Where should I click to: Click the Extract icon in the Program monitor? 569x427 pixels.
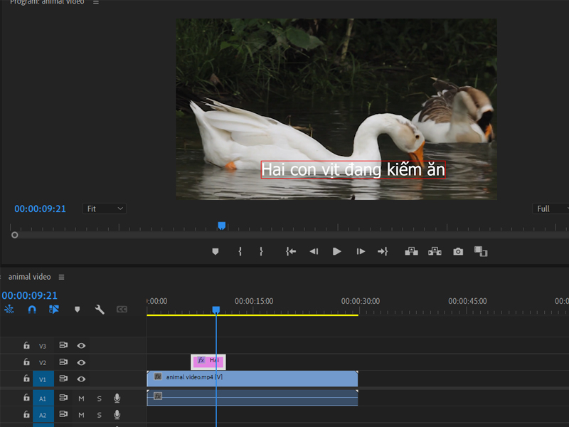[x=435, y=251]
